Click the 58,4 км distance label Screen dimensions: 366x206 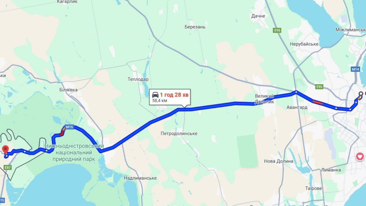point(160,101)
